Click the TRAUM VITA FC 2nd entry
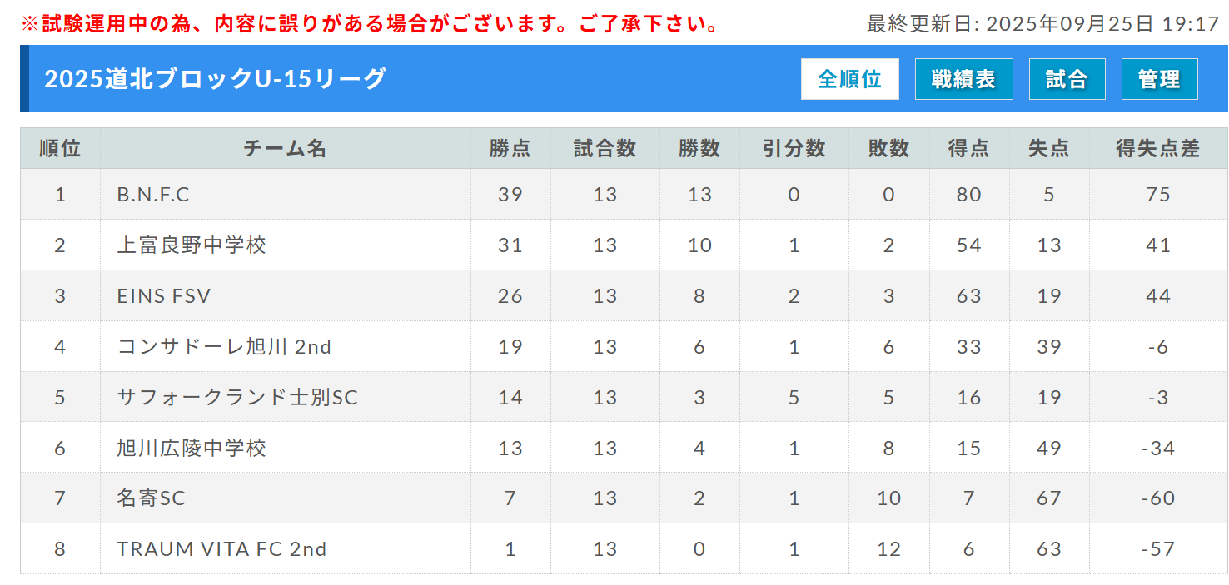The height and width of the screenshot is (585, 1229). (221, 549)
